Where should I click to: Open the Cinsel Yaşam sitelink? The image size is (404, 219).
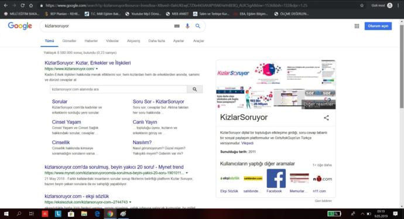click(67, 122)
